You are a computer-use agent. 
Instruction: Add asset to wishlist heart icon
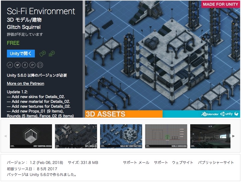coord(43,54)
